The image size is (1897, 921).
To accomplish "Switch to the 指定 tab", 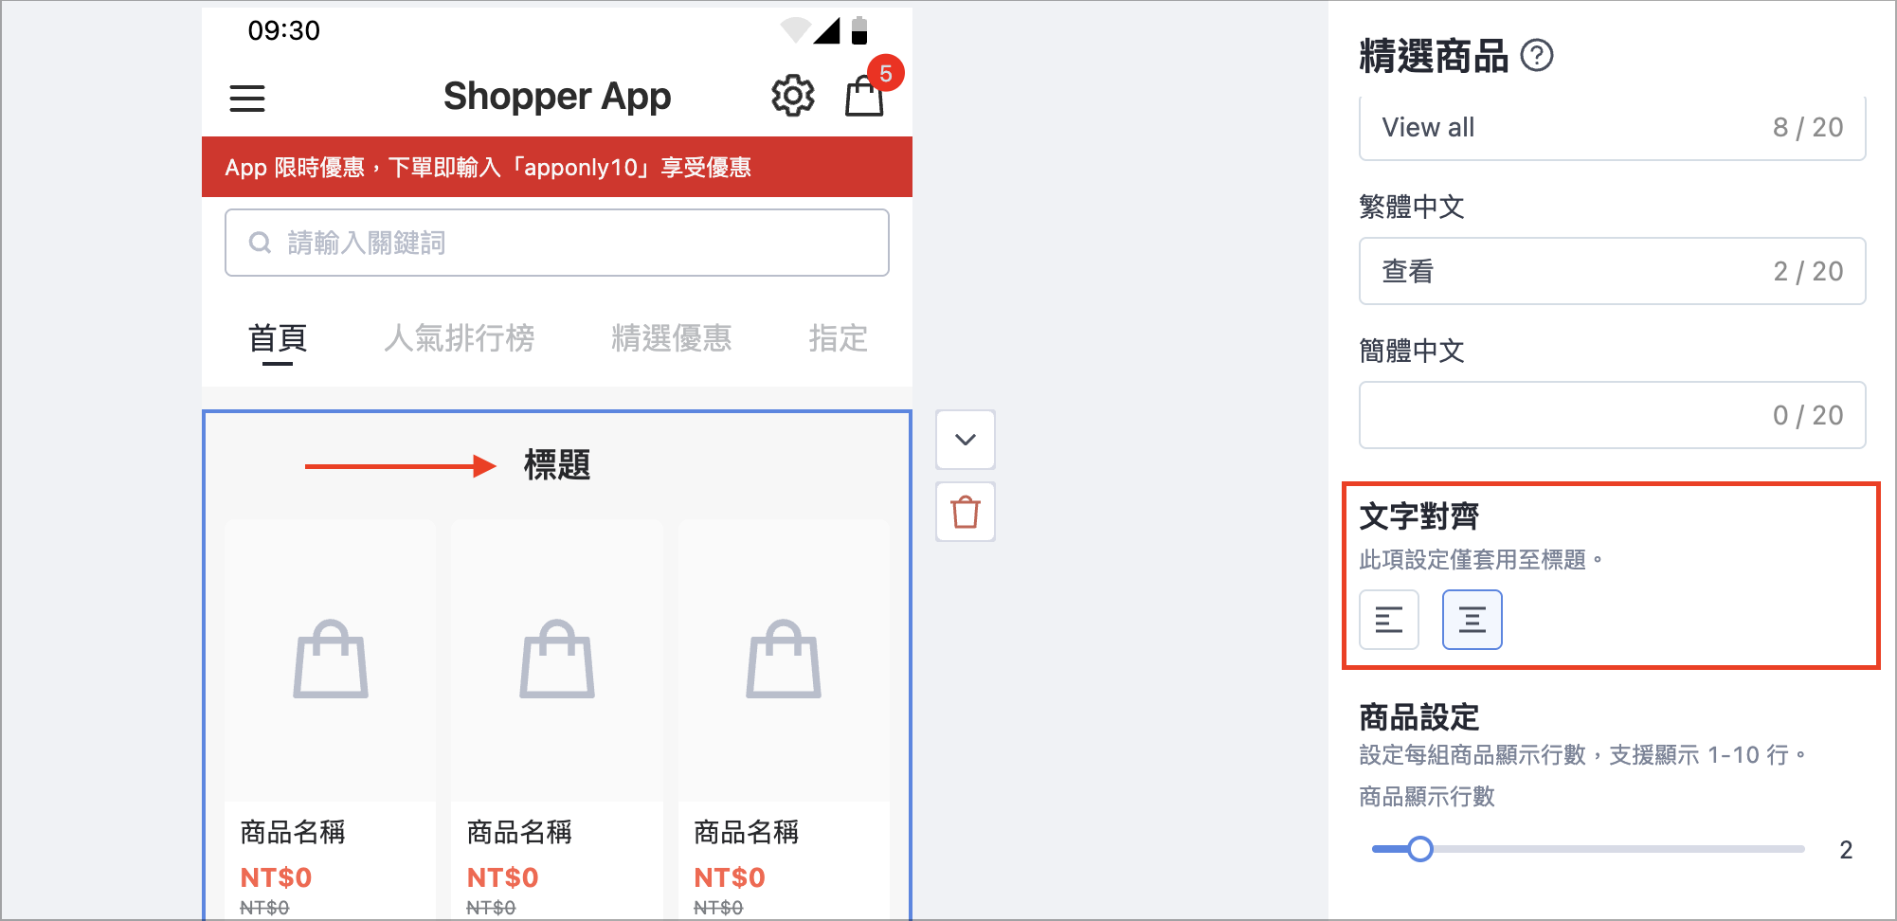I will (839, 338).
